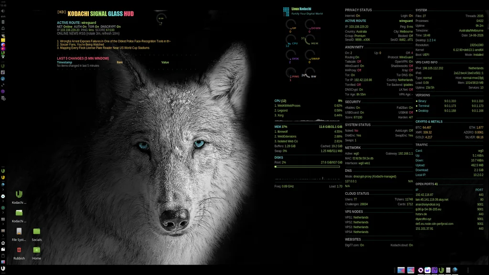
Task: Click the house icon in side panel
Action: pos(3,243)
